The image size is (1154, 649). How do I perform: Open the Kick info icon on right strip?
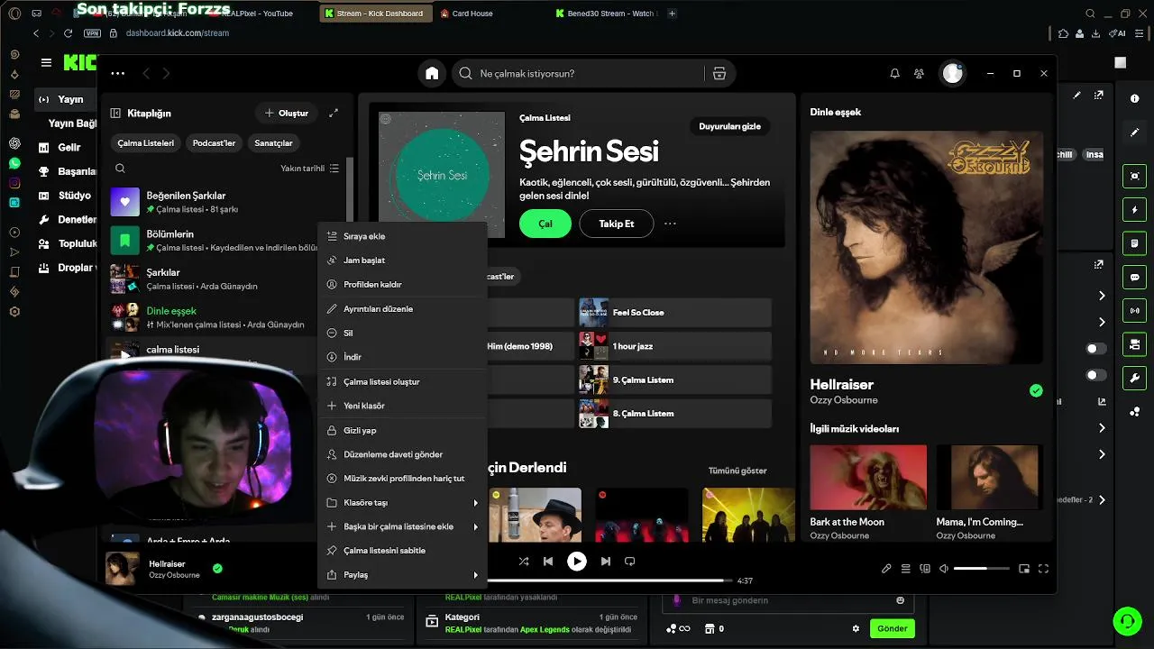click(x=1134, y=99)
